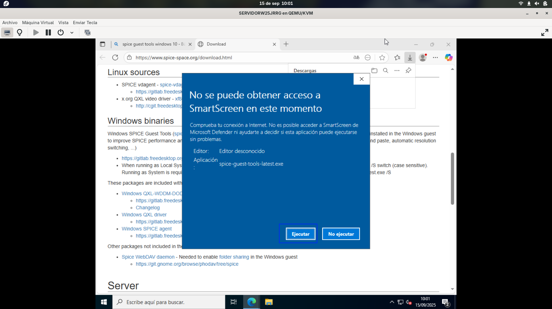Open the Máquina Virtual menu

click(x=38, y=23)
